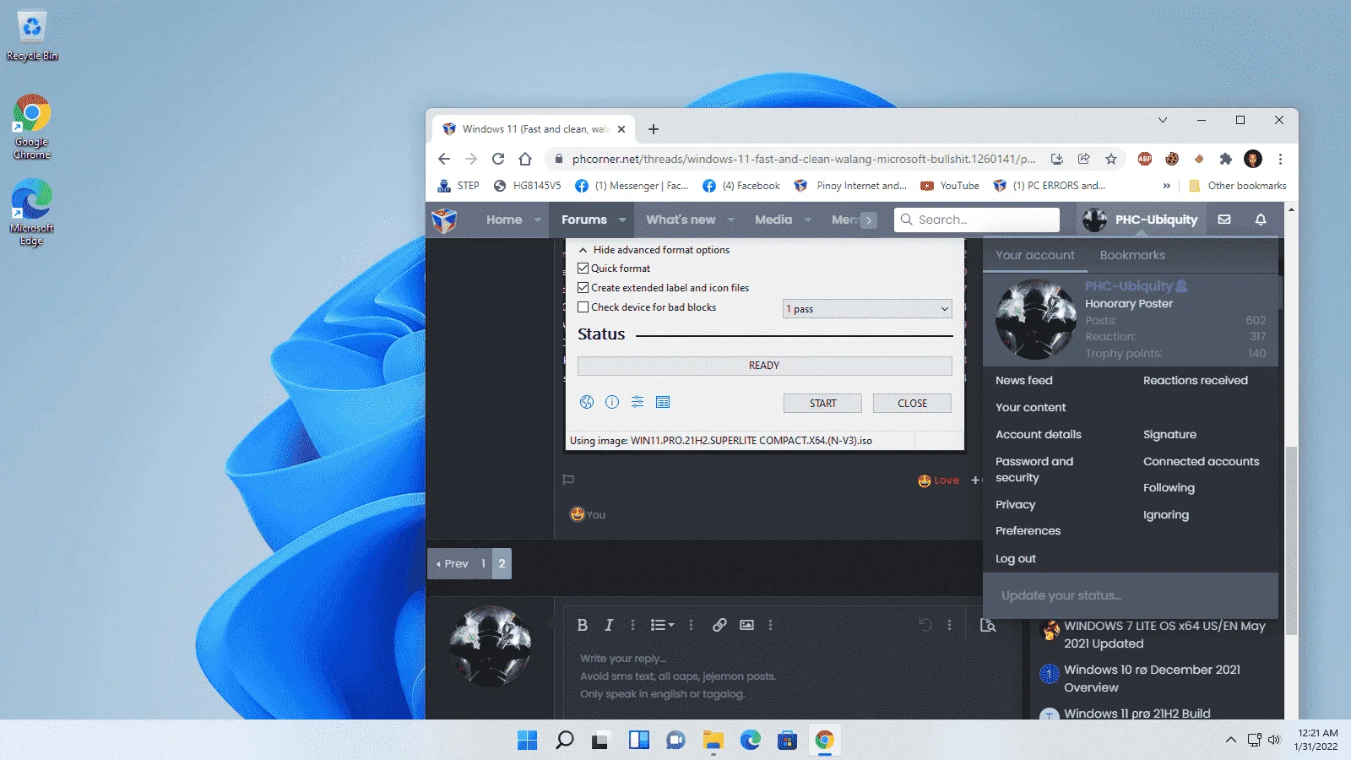Show more bookmarks chevron
The image size is (1351, 760).
pyautogui.click(x=1167, y=186)
